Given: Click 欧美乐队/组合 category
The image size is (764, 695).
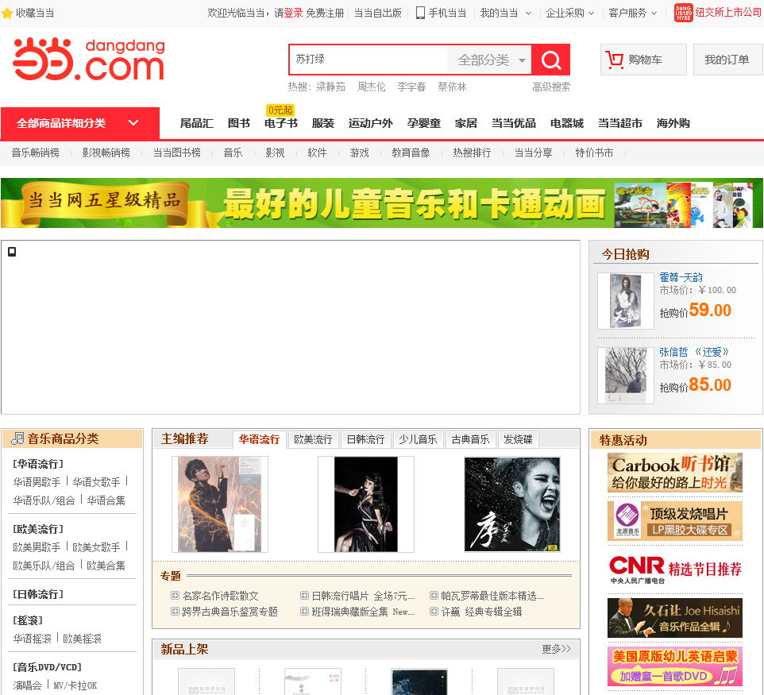Looking at the screenshot, I should pyautogui.click(x=44, y=566).
